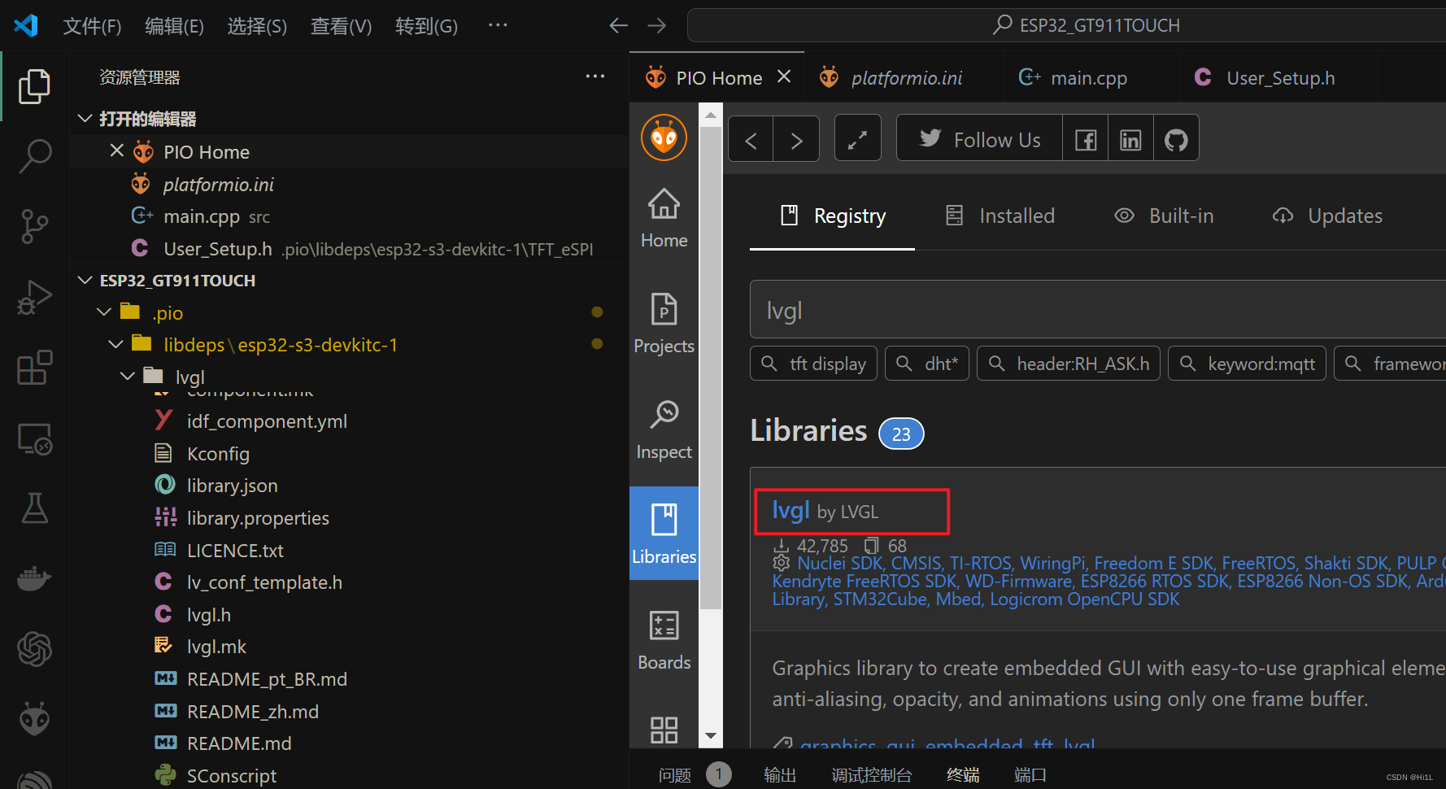
Task: Open Explorer more actions menu
Action: coord(595,76)
